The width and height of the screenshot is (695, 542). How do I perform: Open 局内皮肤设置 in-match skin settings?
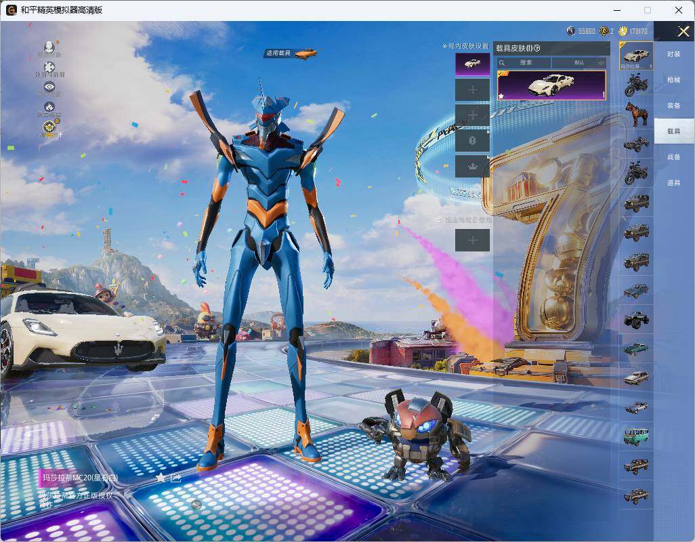point(465,45)
